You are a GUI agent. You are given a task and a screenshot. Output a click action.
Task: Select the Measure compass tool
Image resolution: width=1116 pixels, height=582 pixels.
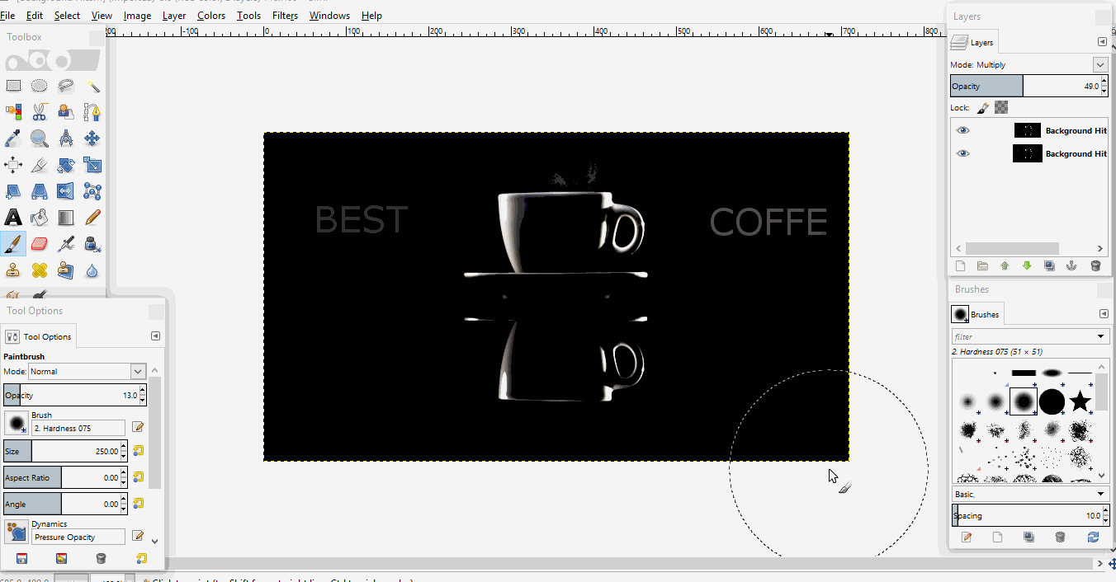click(x=66, y=138)
